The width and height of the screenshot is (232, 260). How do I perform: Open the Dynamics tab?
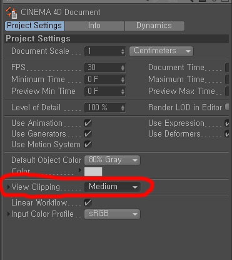click(154, 26)
